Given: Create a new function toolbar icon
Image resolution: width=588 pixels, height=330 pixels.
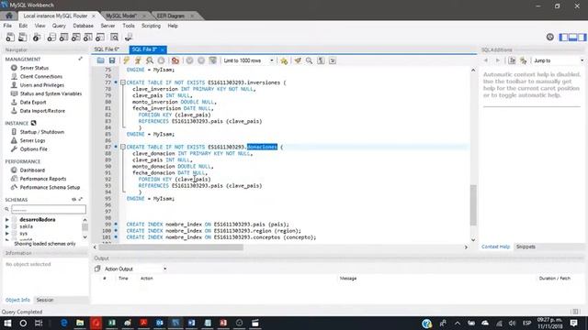Looking at the screenshot, I should 100,37.
